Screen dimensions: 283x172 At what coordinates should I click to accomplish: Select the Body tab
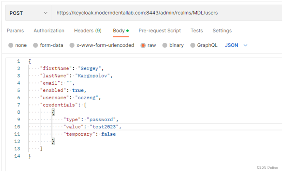(121, 31)
